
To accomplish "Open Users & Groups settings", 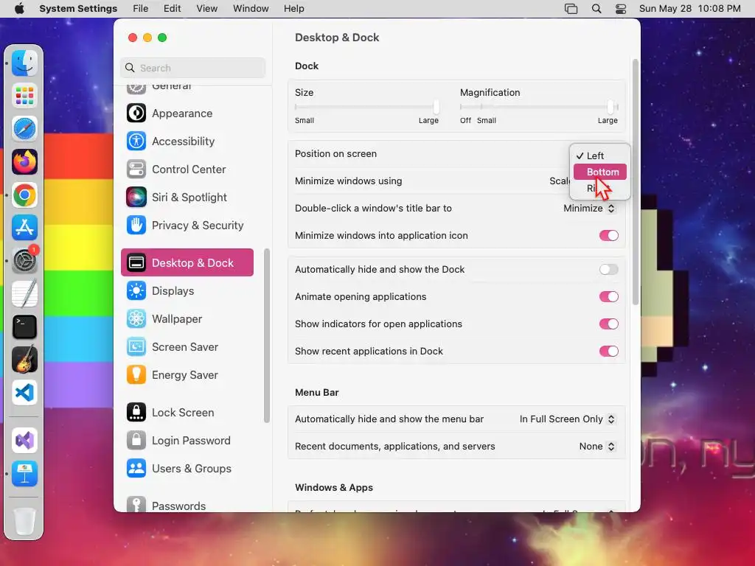I will pos(187,468).
